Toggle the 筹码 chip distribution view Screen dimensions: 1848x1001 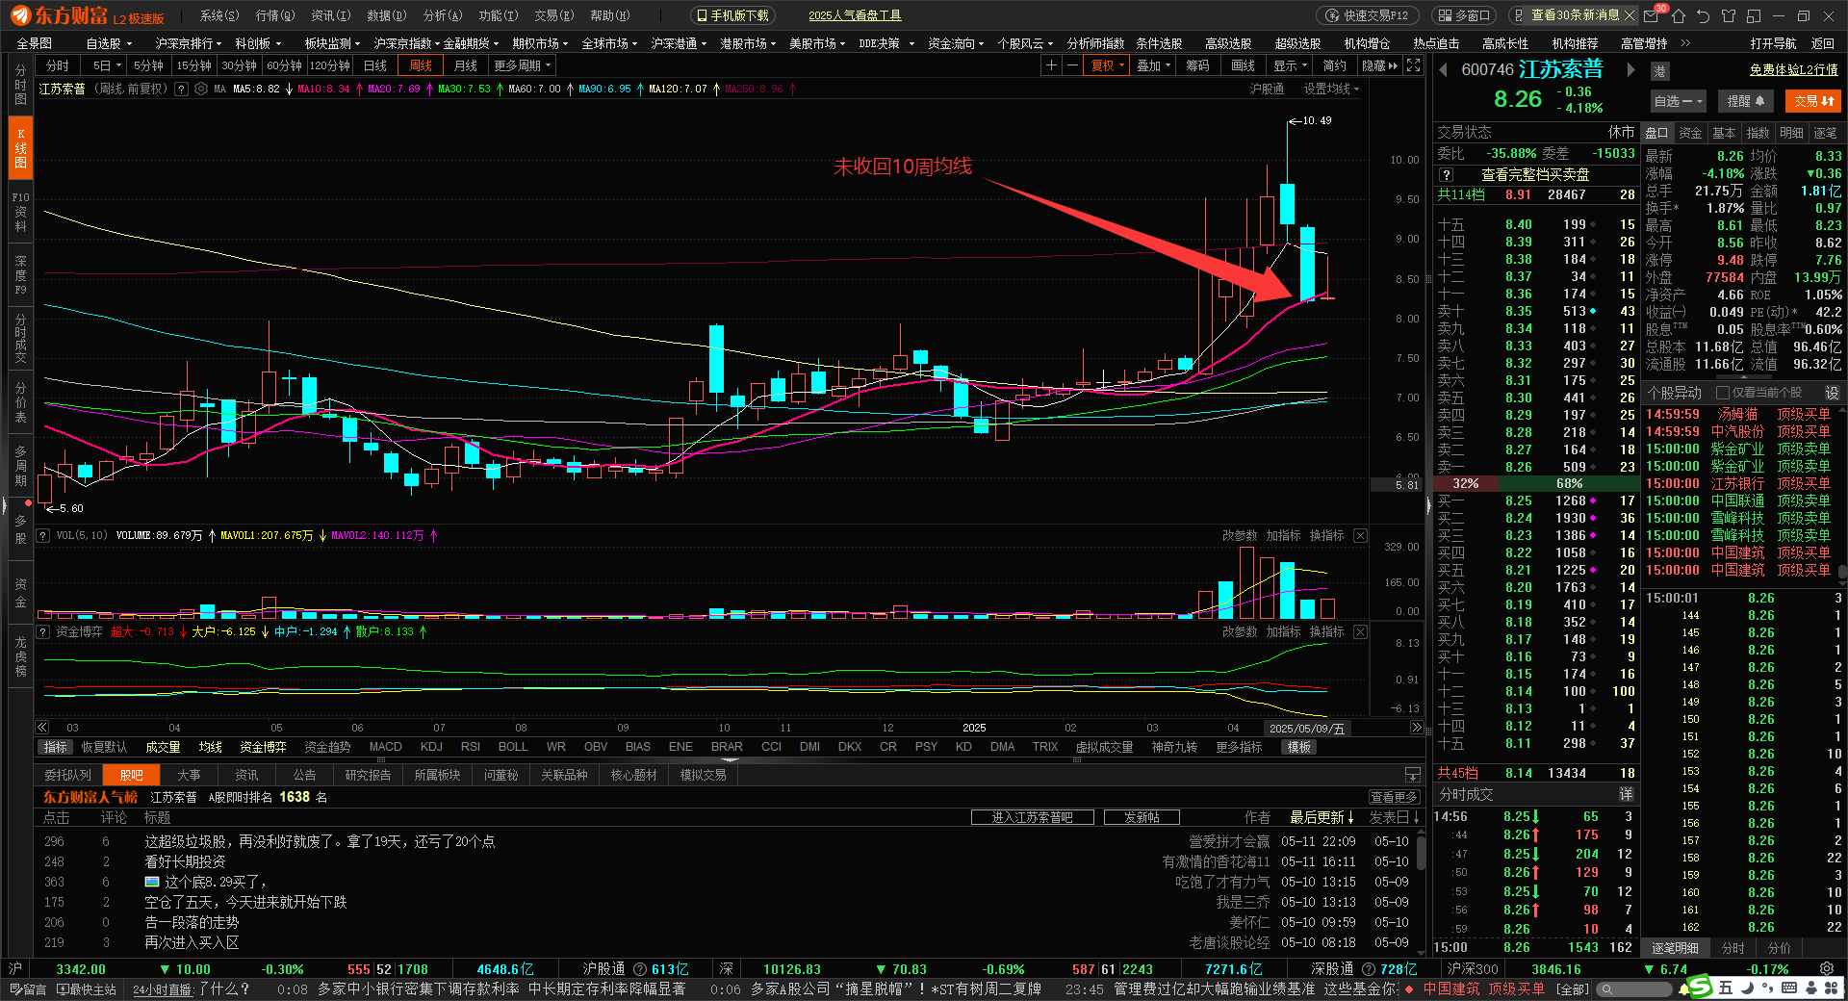[x=1197, y=65]
